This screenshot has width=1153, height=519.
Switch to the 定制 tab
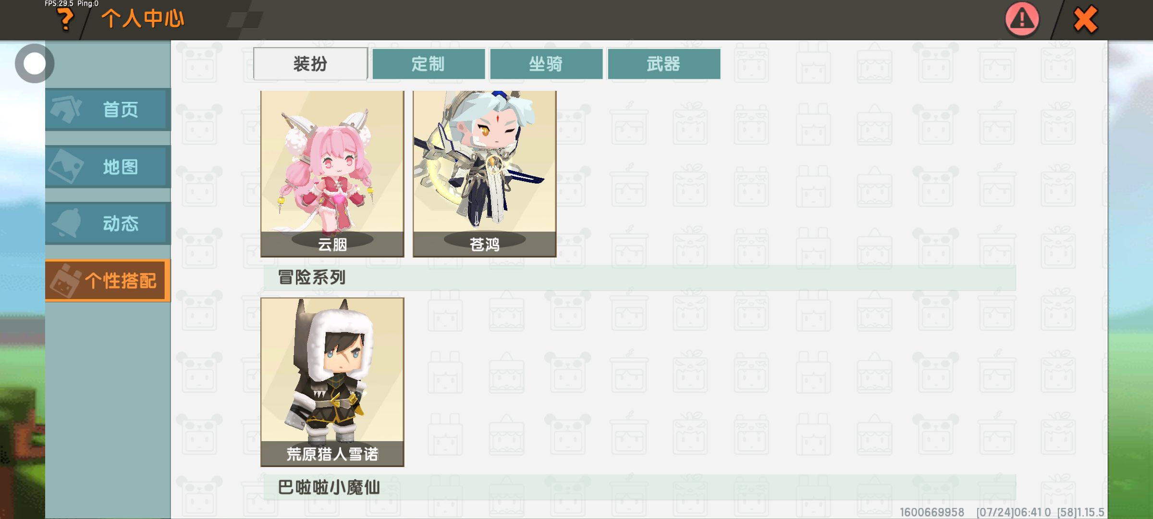click(429, 63)
